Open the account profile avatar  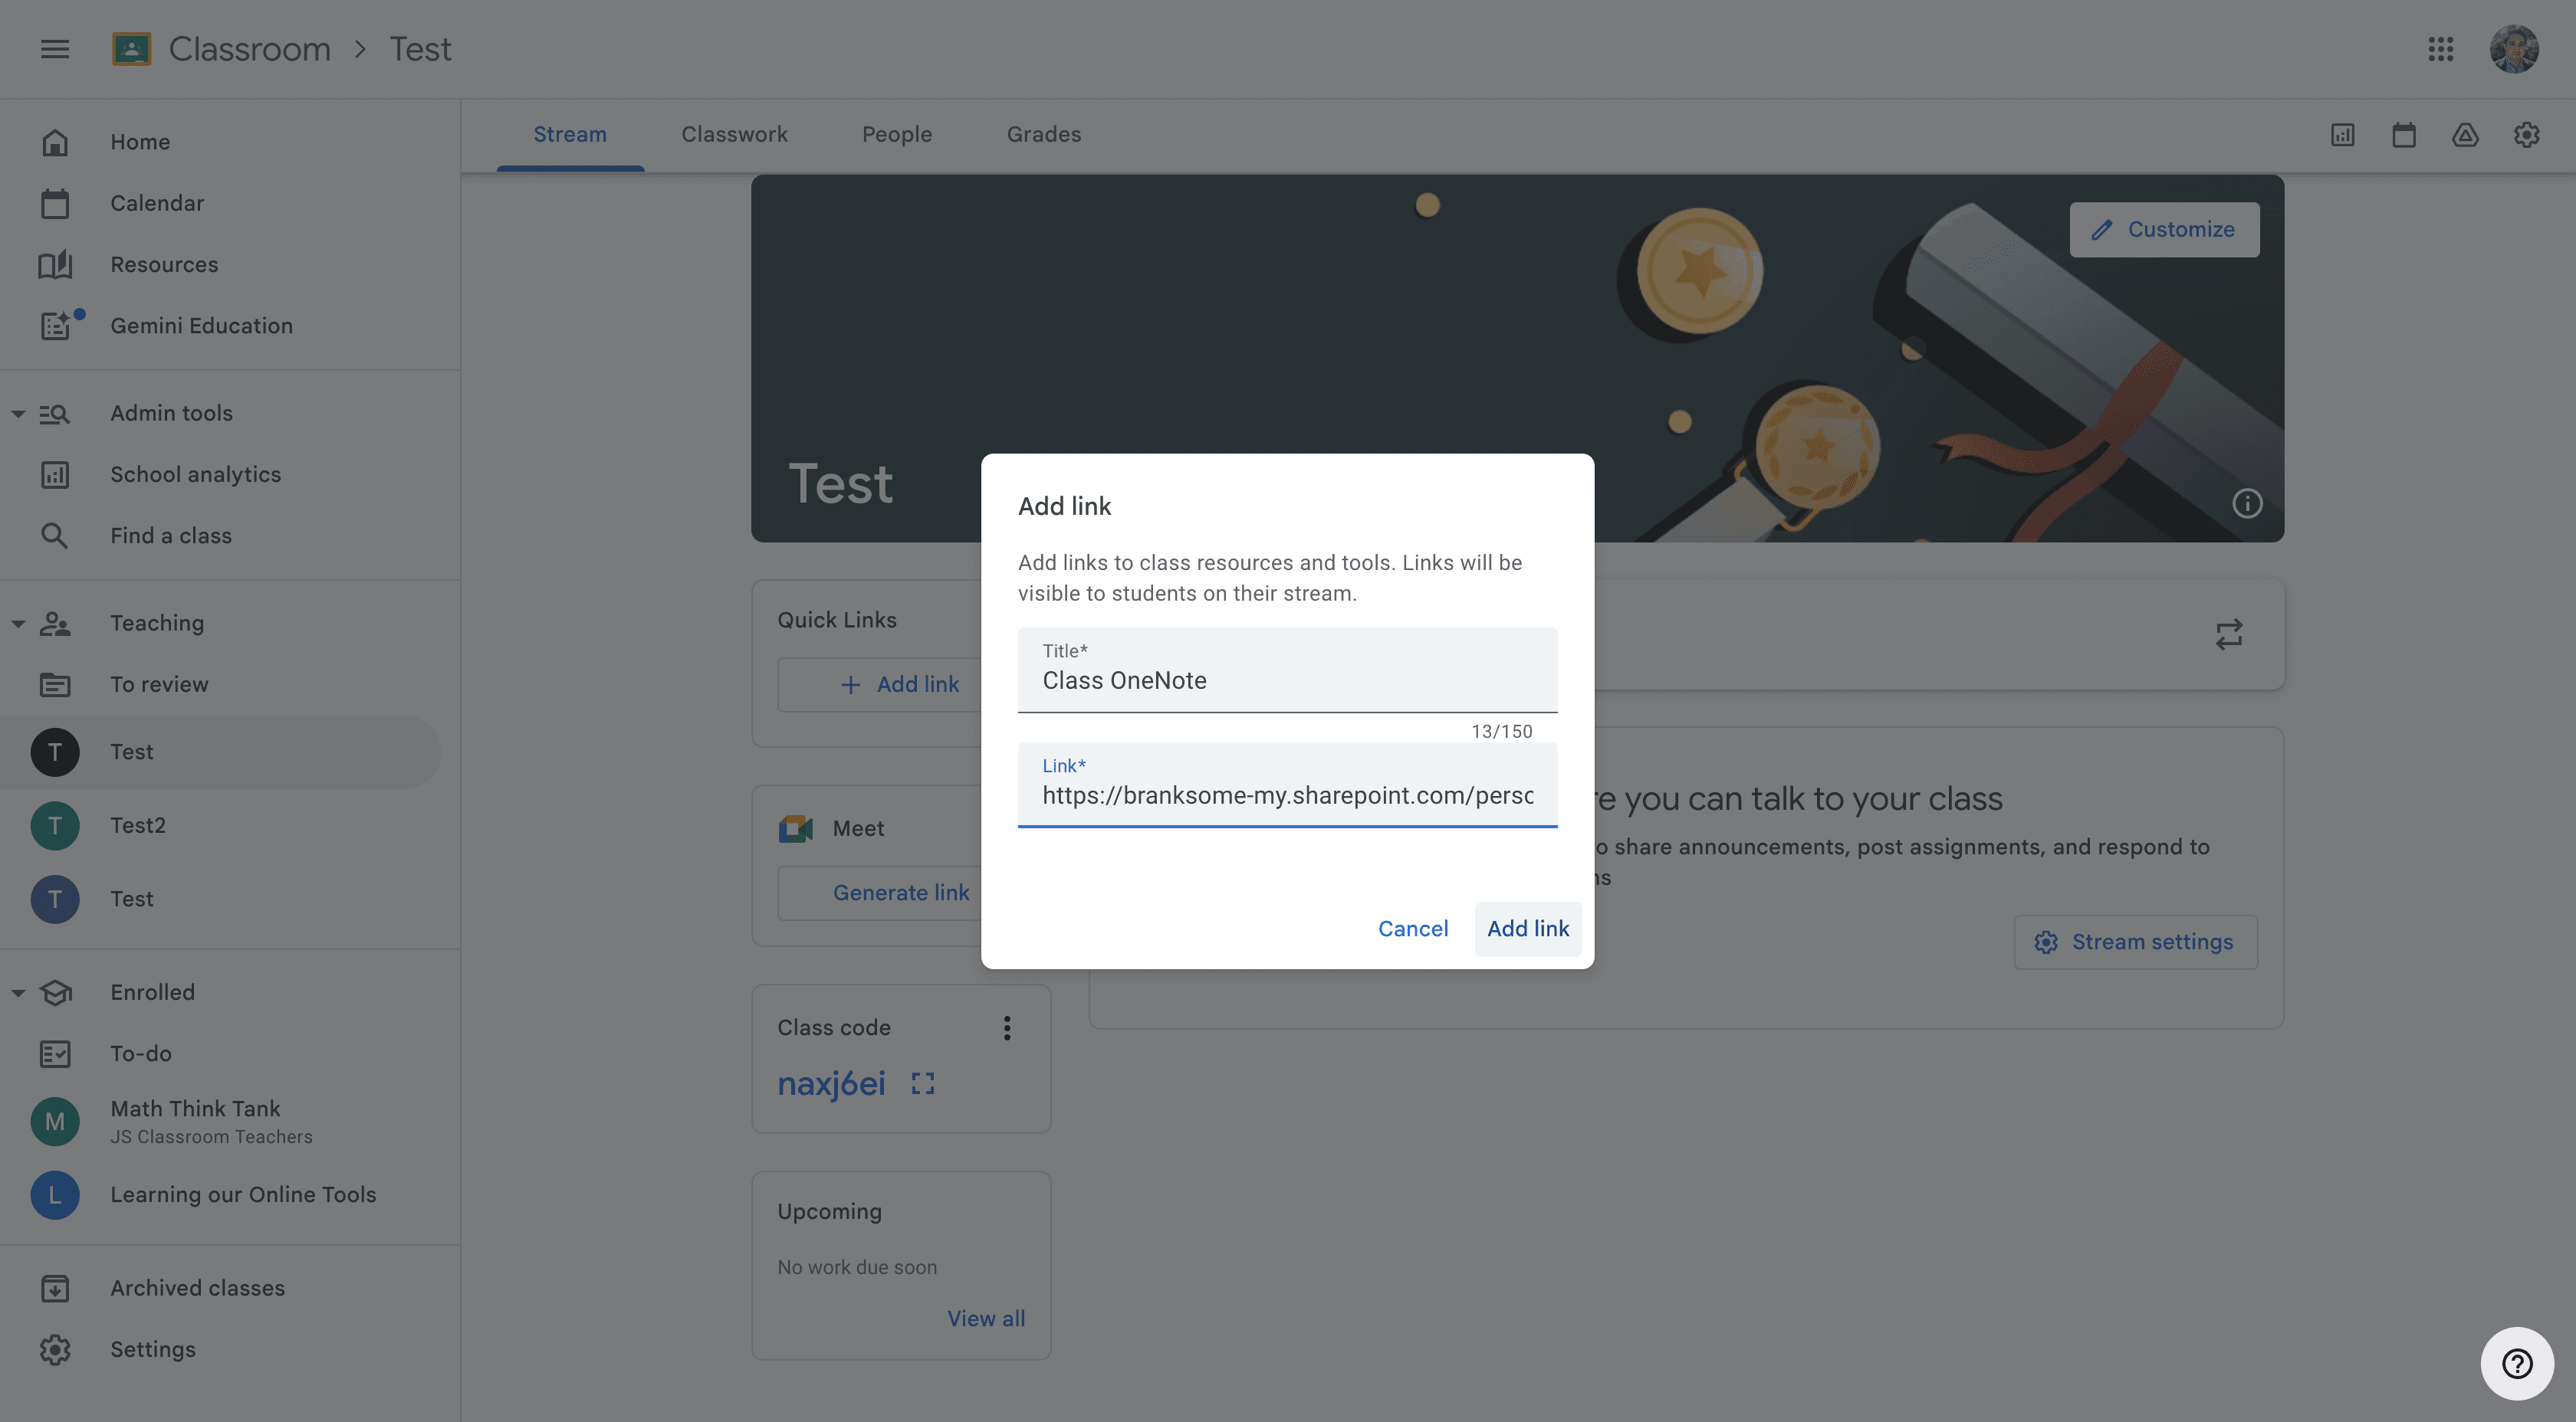[x=2514, y=49]
